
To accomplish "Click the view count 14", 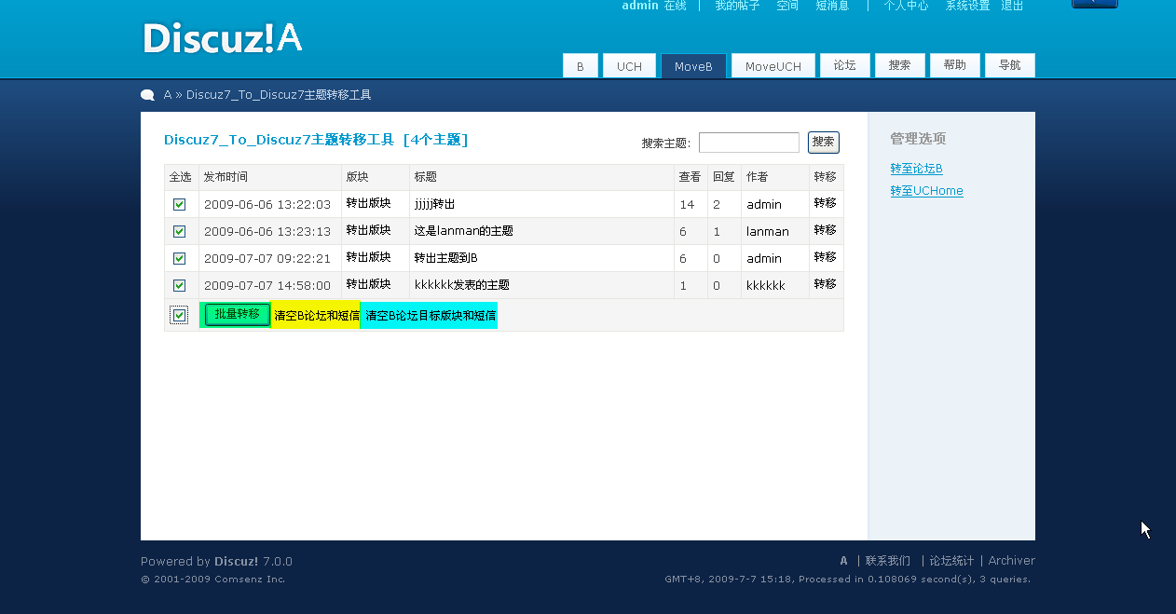I will [688, 204].
